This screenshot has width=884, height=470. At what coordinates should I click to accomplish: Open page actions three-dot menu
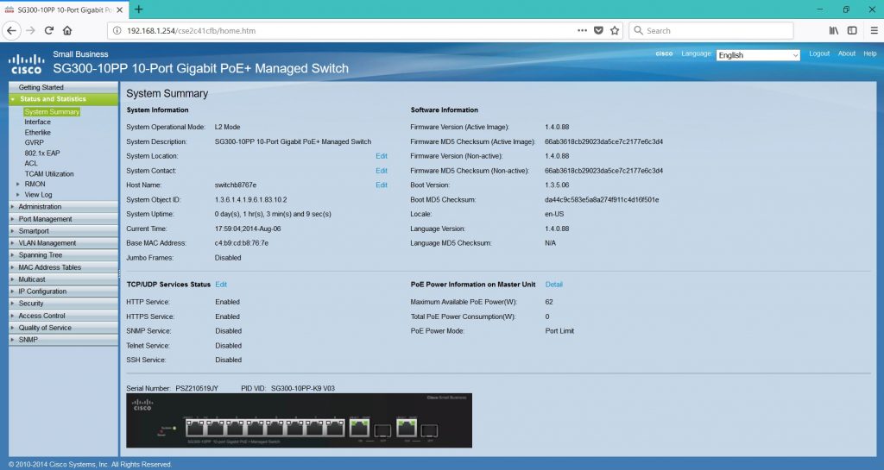point(583,30)
